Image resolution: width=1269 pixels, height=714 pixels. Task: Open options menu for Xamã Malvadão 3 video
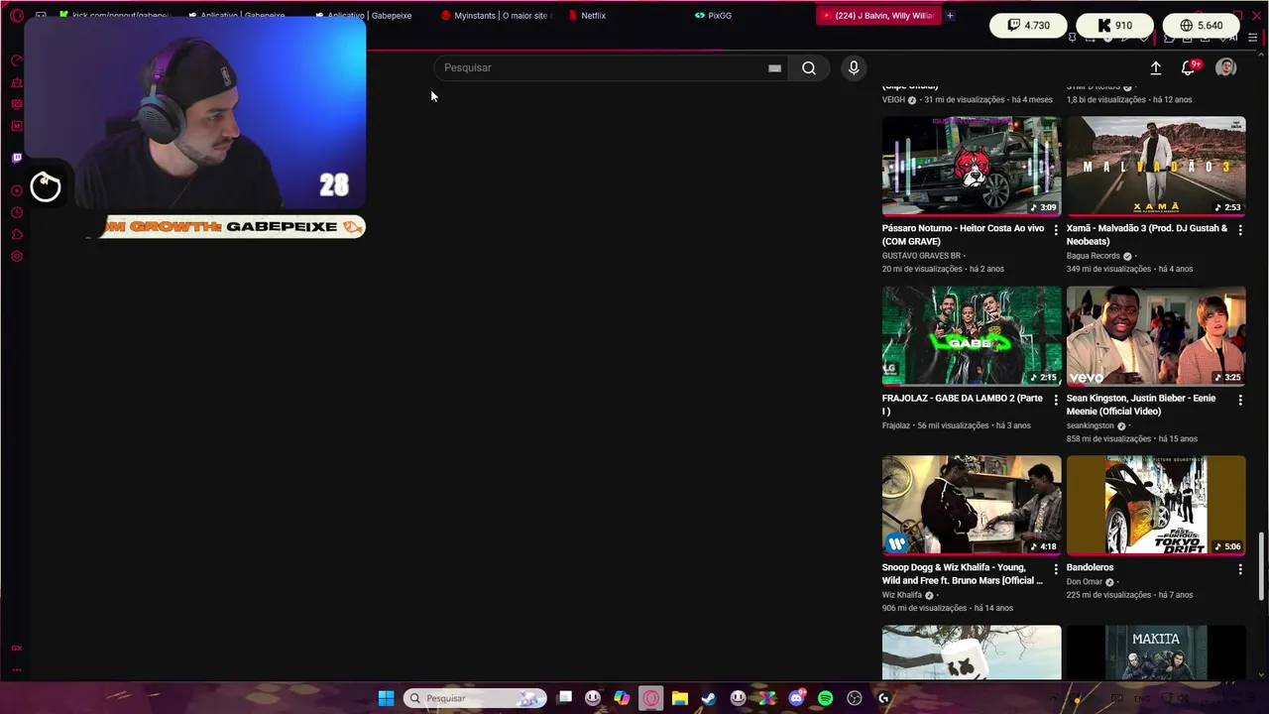1240,230
